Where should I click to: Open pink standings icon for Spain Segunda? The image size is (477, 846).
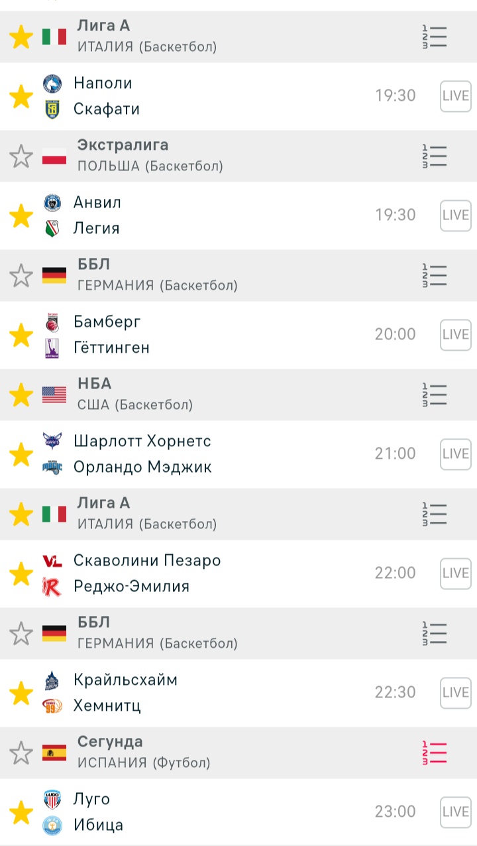point(435,753)
